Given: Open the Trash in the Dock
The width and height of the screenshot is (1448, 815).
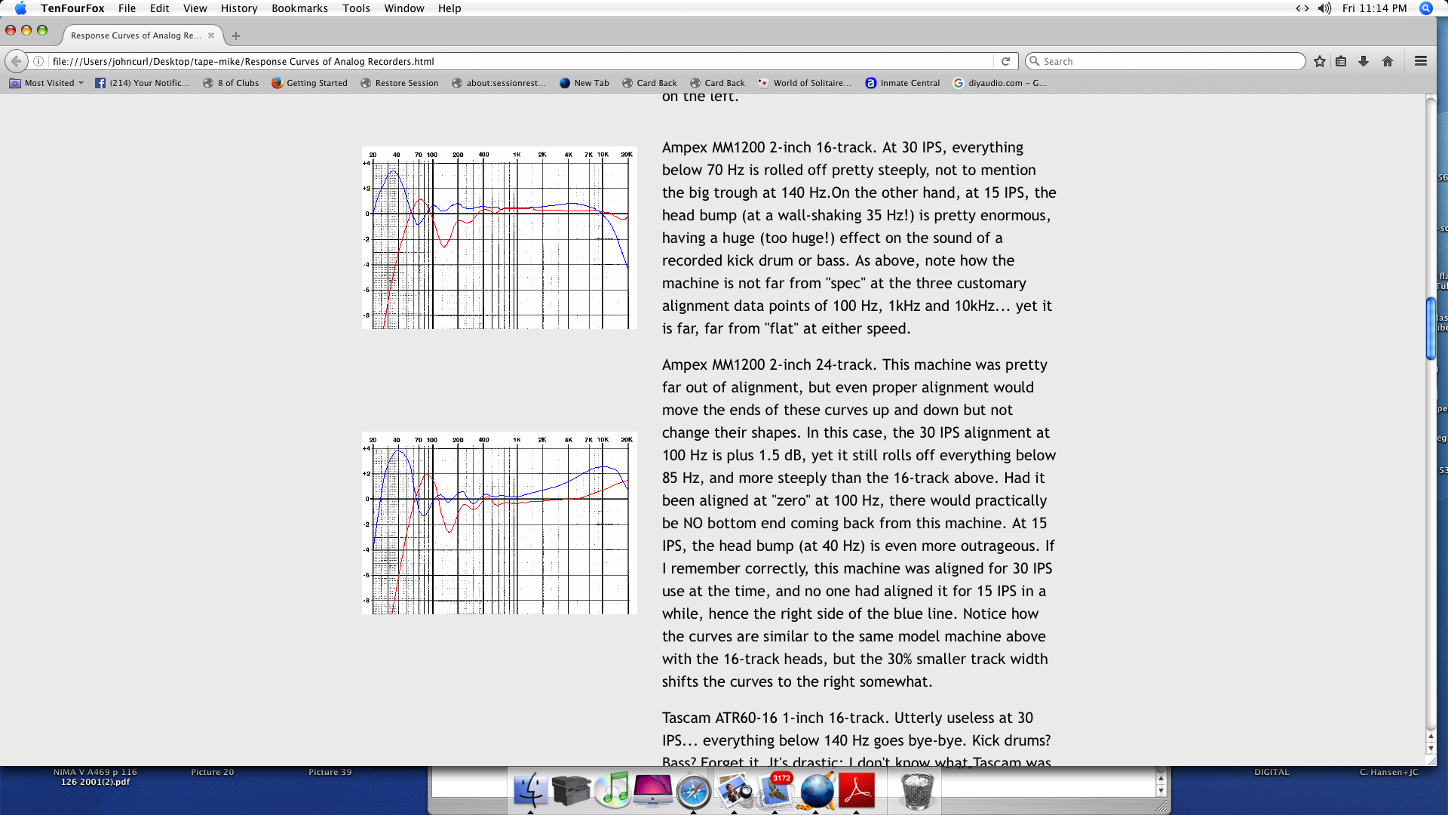Looking at the screenshot, I should 917,790.
